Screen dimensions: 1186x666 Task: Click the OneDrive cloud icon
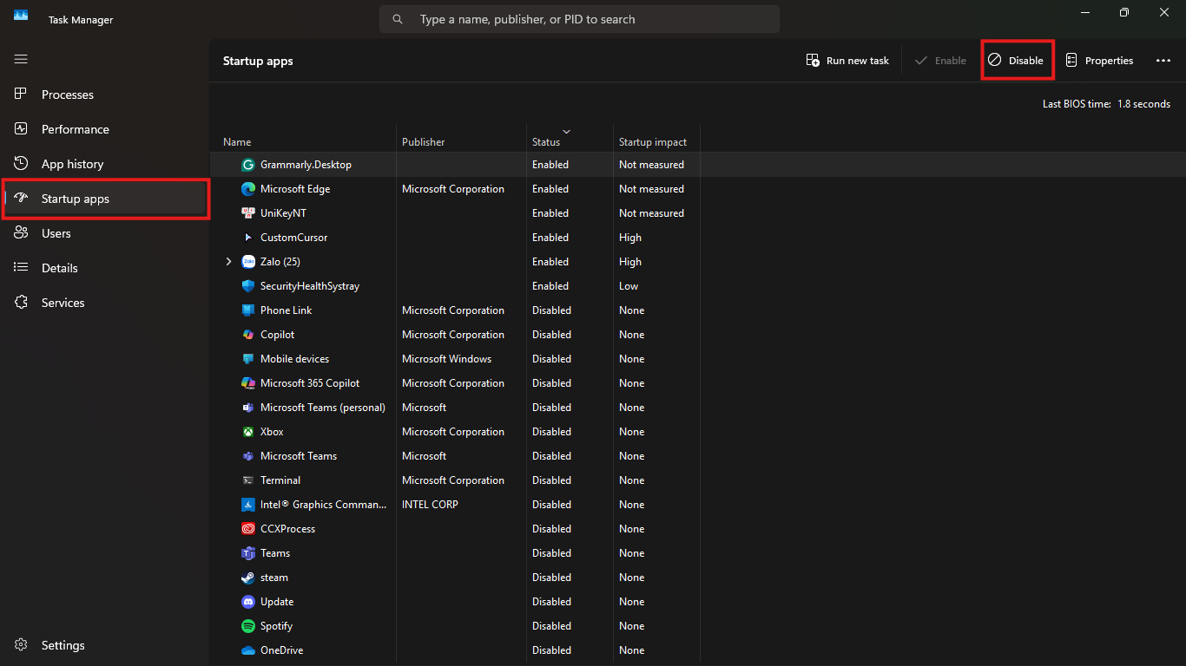click(x=247, y=650)
